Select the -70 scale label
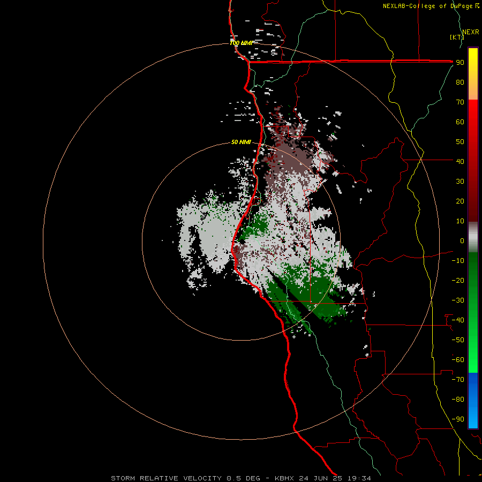482x482 pixels. (458, 380)
